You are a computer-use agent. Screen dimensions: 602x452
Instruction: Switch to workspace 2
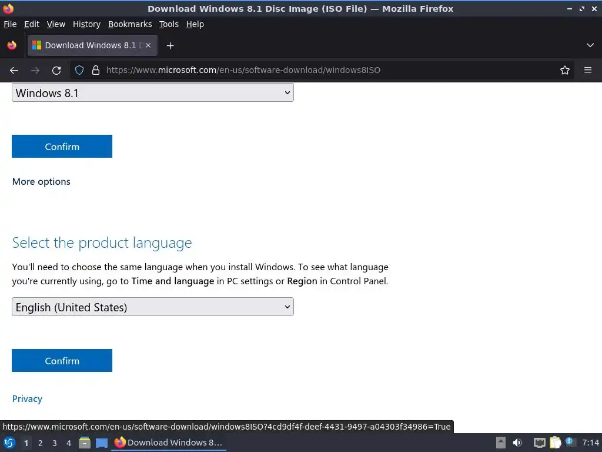(x=41, y=443)
